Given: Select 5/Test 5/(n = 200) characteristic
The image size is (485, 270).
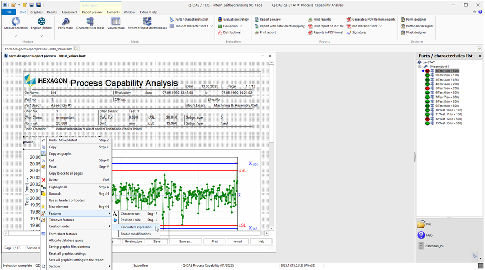Looking at the screenshot, I should click(447, 88).
